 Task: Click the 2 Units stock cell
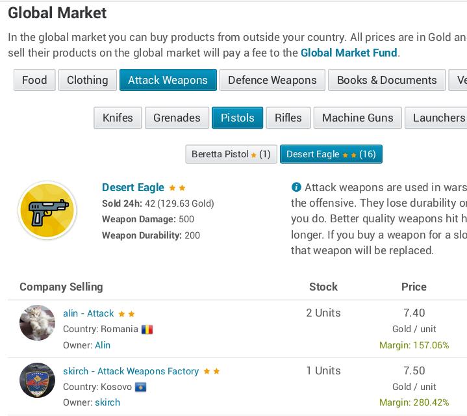[323, 313]
